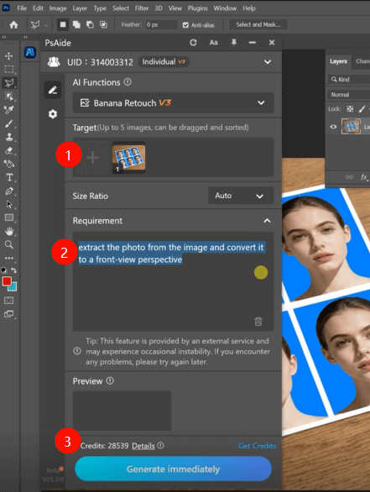The image size is (370, 492).
Task: Select the Horizontal Type tool
Action: (9, 177)
